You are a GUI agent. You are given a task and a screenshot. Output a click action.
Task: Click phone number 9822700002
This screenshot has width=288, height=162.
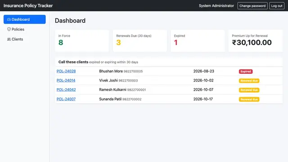tap(132, 99)
